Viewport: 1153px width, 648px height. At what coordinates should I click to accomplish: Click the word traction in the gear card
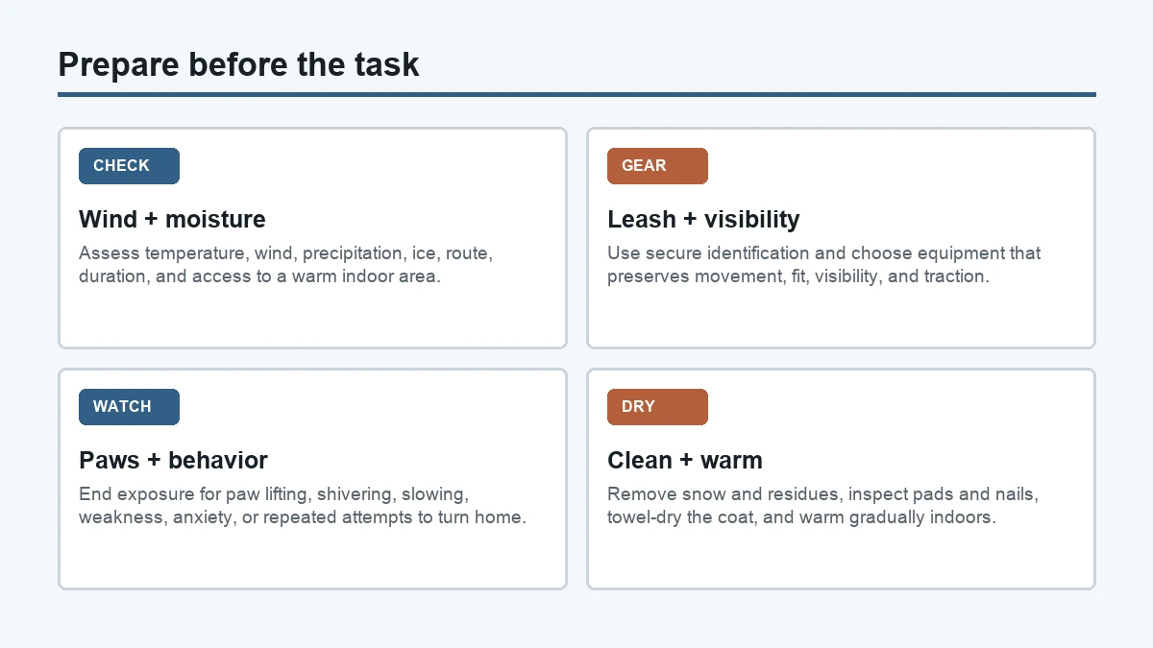coord(956,276)
